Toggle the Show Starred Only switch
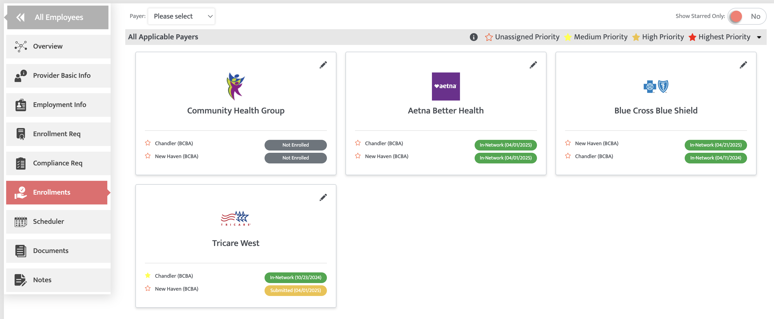Screen dimensions: 774x319 (x=747, y=16)
